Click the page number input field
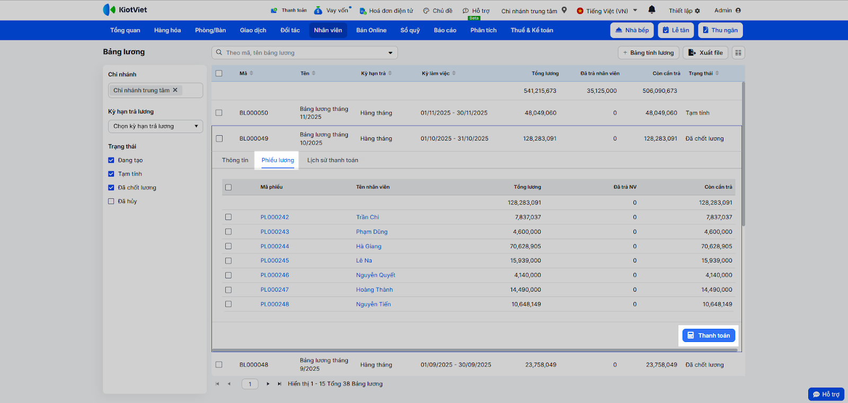This screenshot has width=848, height=403. pos(250,384)
